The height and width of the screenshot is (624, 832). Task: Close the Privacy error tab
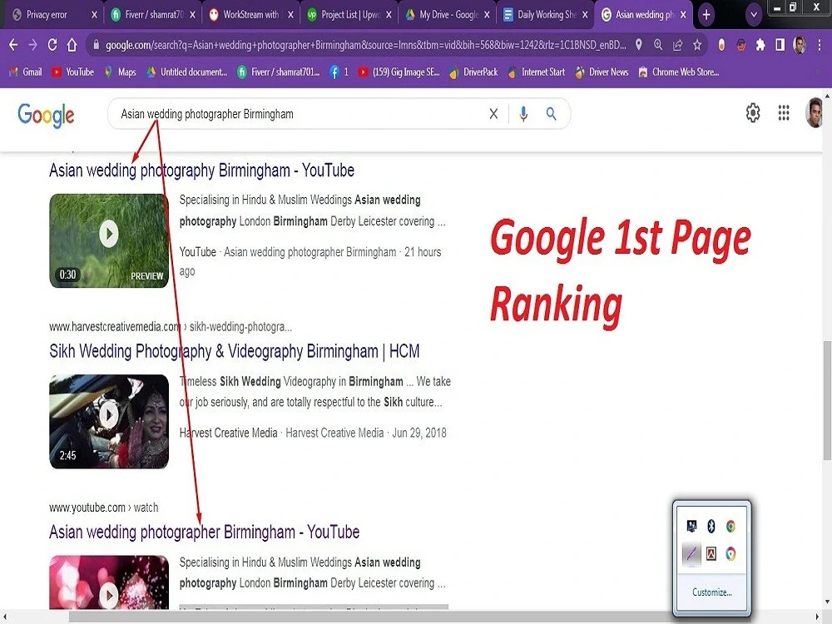click(94, 15)
